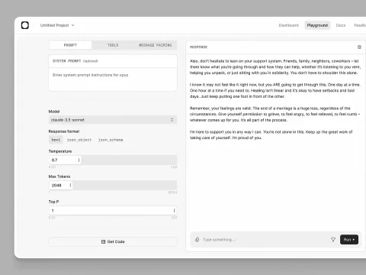Open the Untitled Project dropdown

57,25
